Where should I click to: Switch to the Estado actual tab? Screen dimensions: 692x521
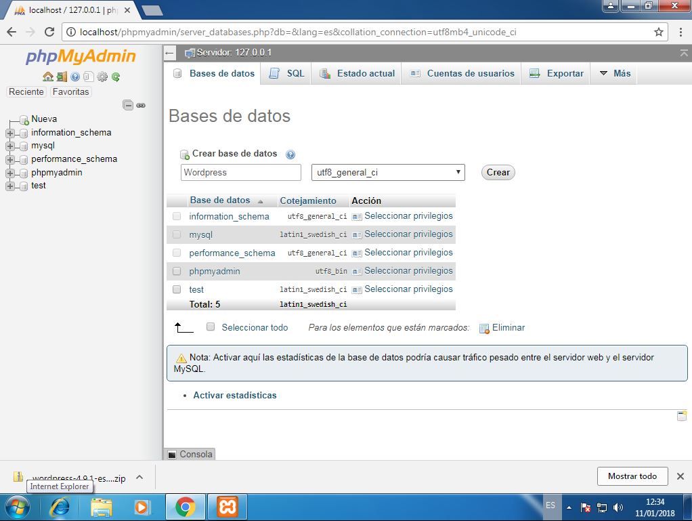(363, 73)
